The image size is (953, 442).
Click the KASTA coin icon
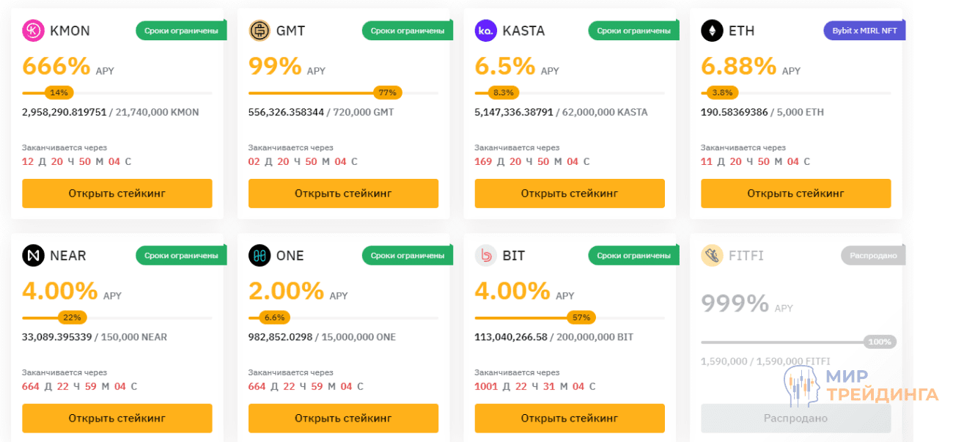point(485,31)
